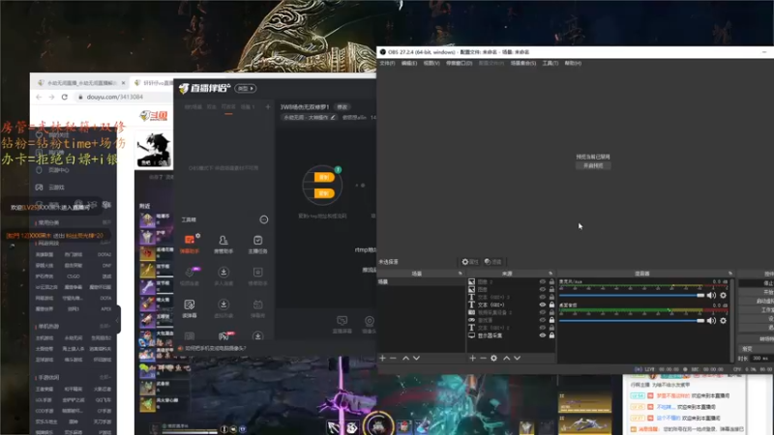Viewport: 774px width, 435px height.
Task: Click the 修改 button beside stream title
Action: (x=342, y=107)
